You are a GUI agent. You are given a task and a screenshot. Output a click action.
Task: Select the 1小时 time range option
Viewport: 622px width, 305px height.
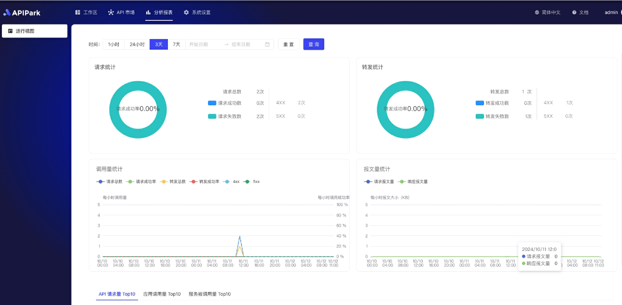pos(113,44)
